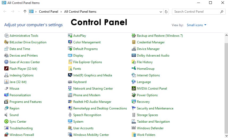Click the Dolby Advanced Audio icon
Viewport: 228px width, 138px height.
[x=134, y=56]
